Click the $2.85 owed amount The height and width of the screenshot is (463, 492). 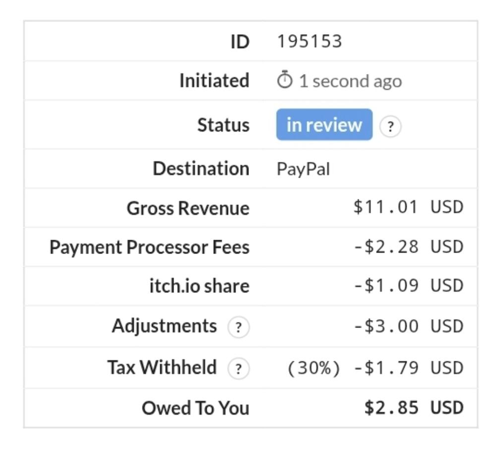[x=391, y=408]
